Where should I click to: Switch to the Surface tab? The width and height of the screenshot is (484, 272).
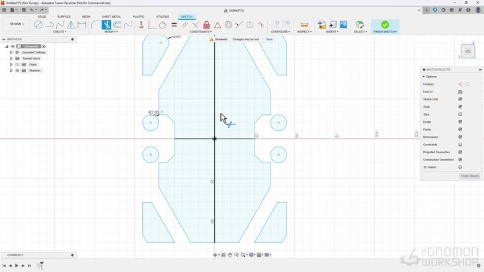[x=63, y=17]
